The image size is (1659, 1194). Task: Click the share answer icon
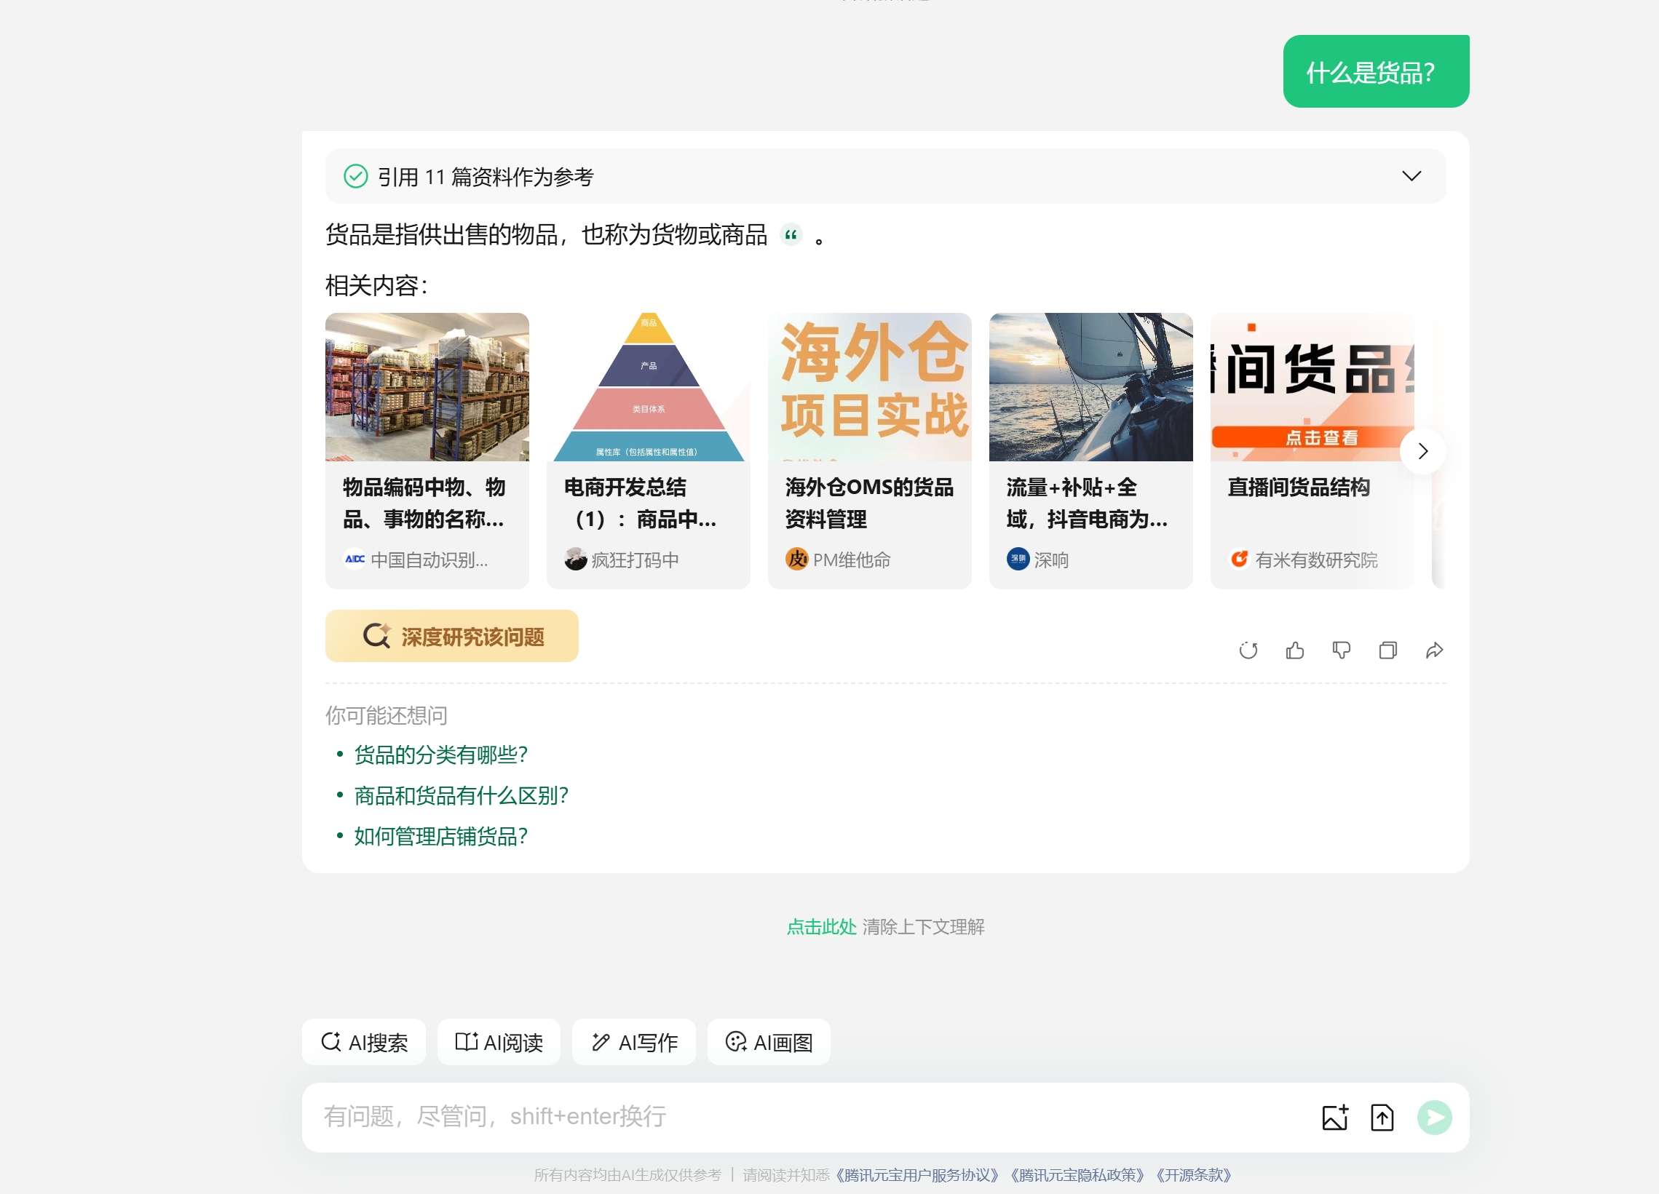pyautogui.click(x=1435, y=650)
